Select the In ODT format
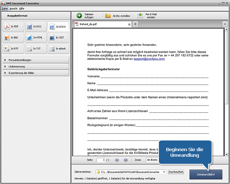Screen dimensions: 230x184 [x=58, y=38]
